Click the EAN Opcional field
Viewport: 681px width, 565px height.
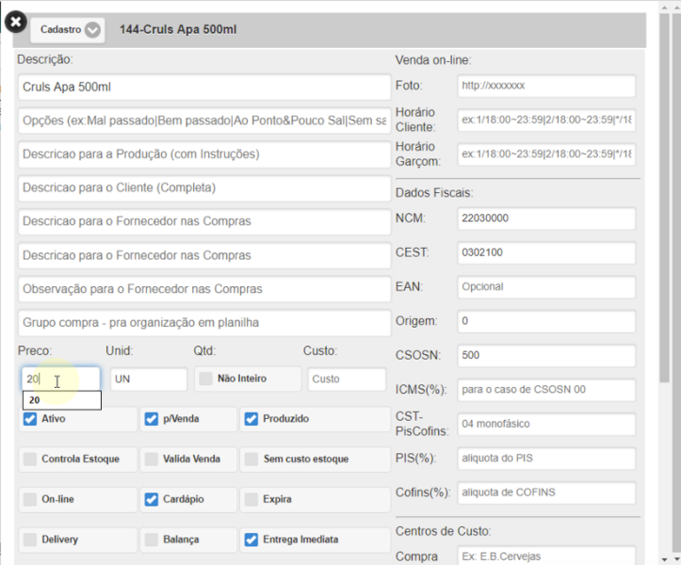click(x=546, y=287)
